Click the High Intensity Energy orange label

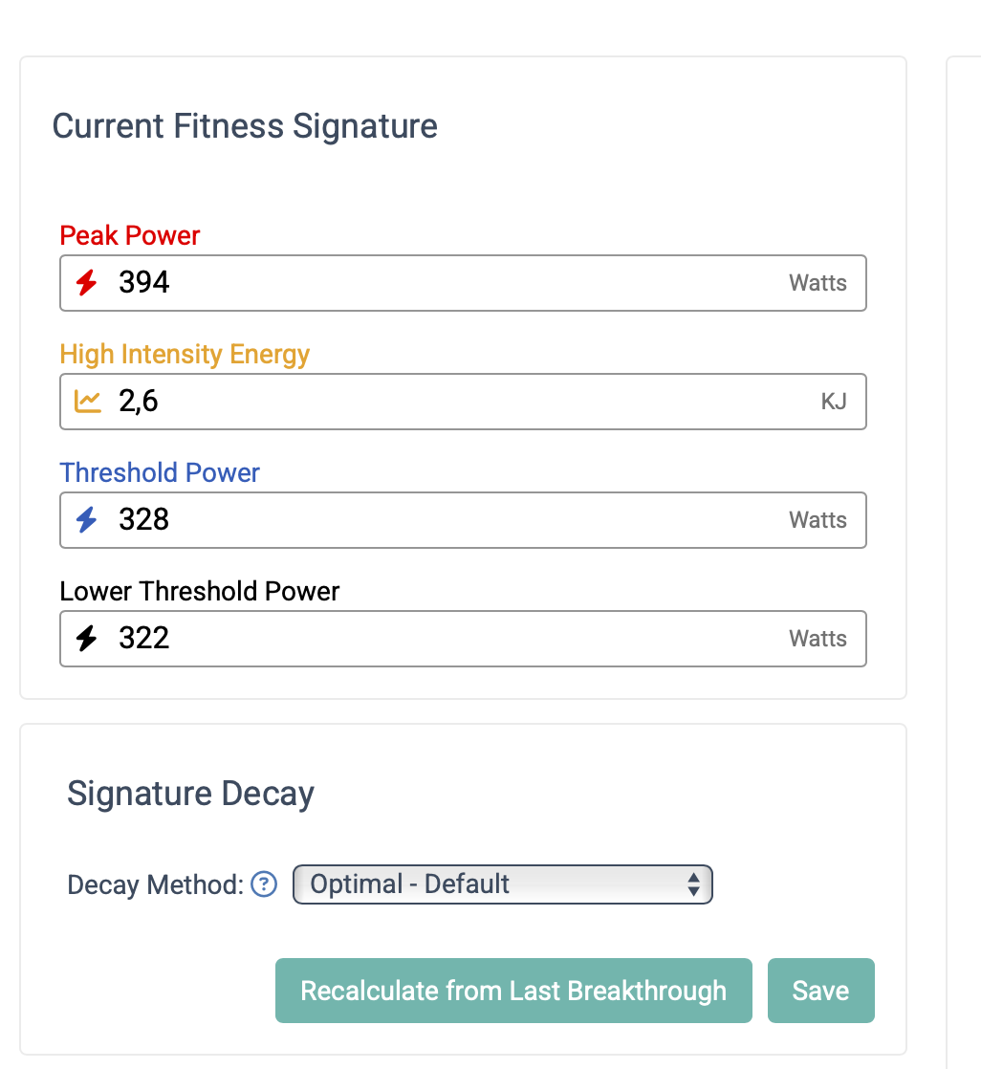[x=185, y=355]
